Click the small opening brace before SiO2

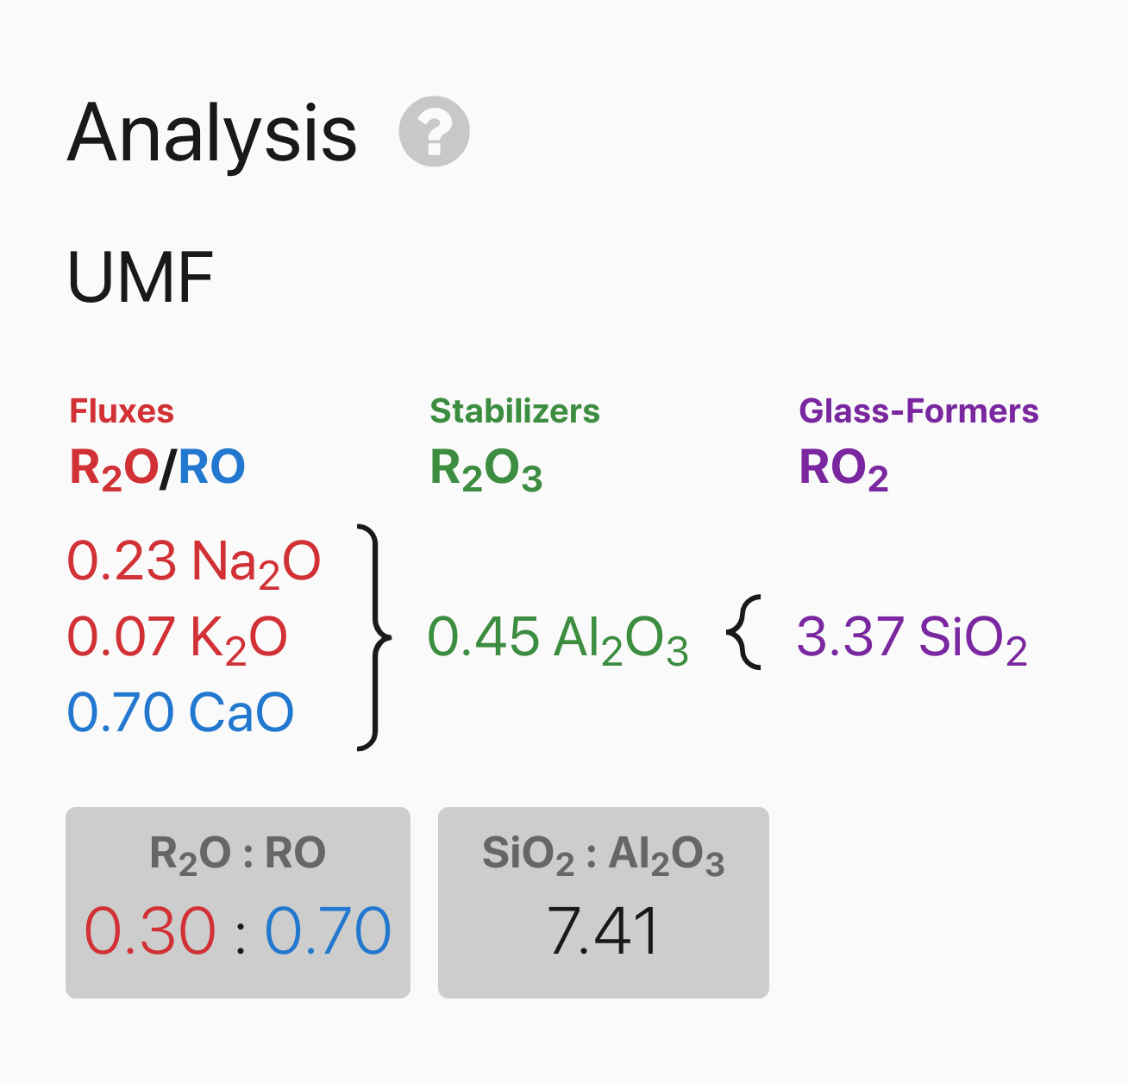click(x=743, y=632)
